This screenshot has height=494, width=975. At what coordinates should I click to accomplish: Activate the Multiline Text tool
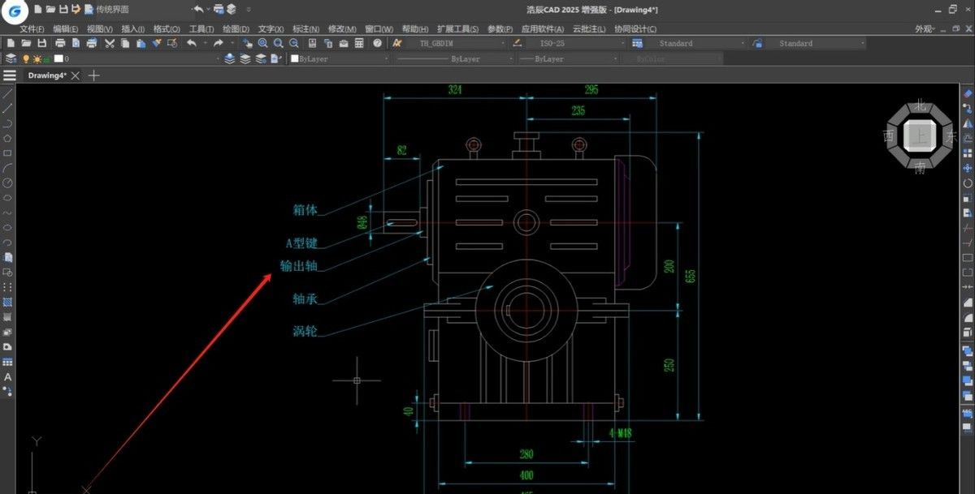click(8, 377)
